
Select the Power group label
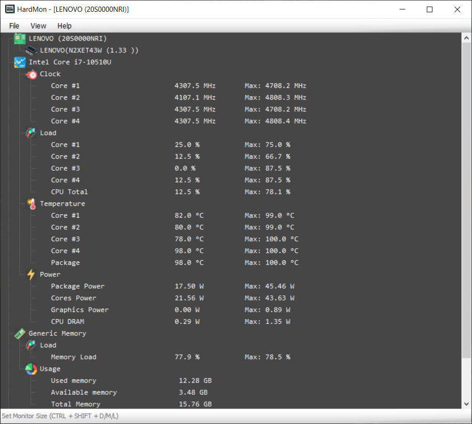(50, 274)
